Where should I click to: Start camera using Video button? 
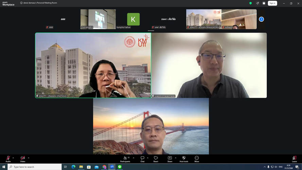[x=23, y=158]
